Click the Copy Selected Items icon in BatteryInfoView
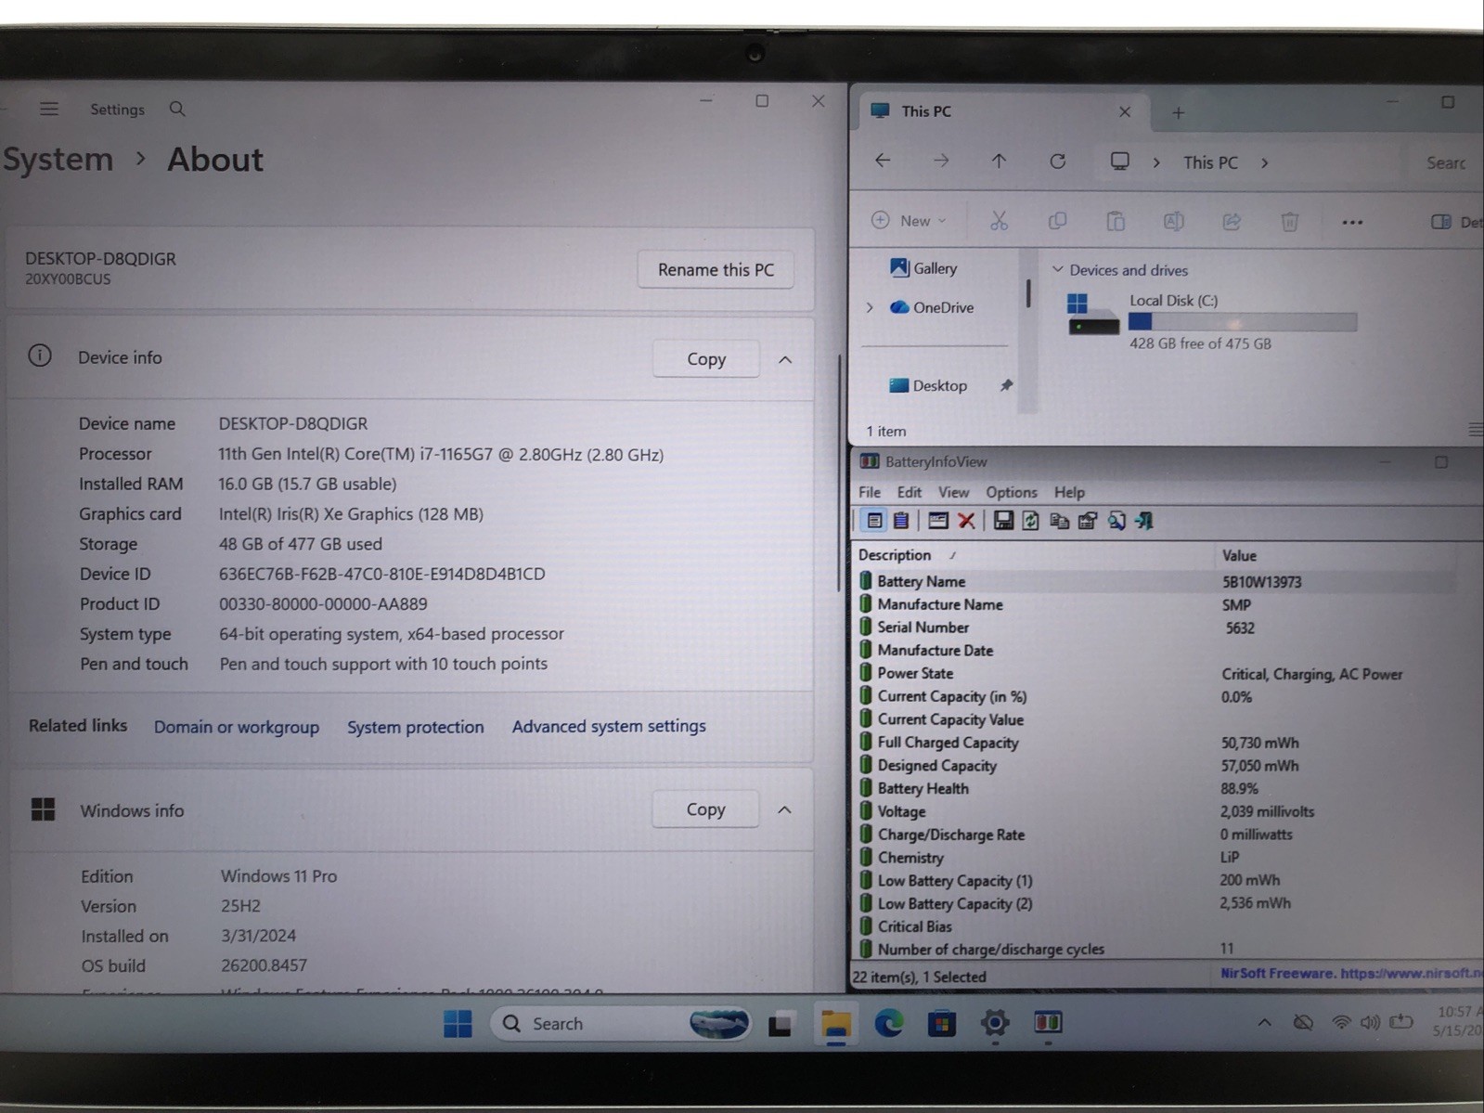This screenshot has height=1113, width=1484. (x=1059, y=521)
